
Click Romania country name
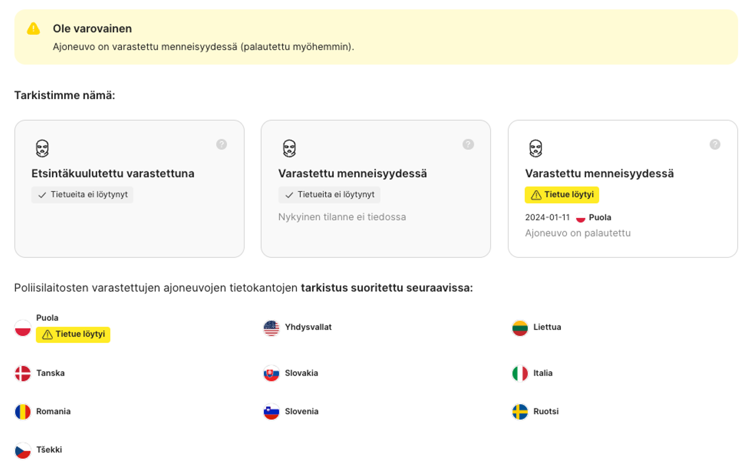(x=53, y=412)
